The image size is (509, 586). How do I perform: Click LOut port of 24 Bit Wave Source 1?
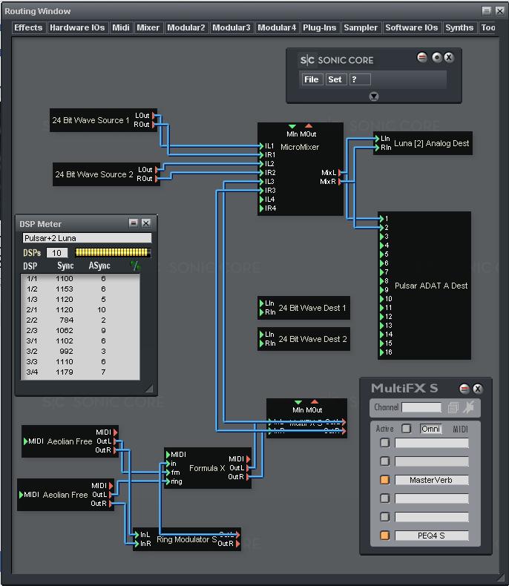154,116
